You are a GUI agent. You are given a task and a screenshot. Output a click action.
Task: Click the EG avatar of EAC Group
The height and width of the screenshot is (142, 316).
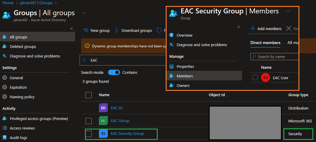[103, 121]
